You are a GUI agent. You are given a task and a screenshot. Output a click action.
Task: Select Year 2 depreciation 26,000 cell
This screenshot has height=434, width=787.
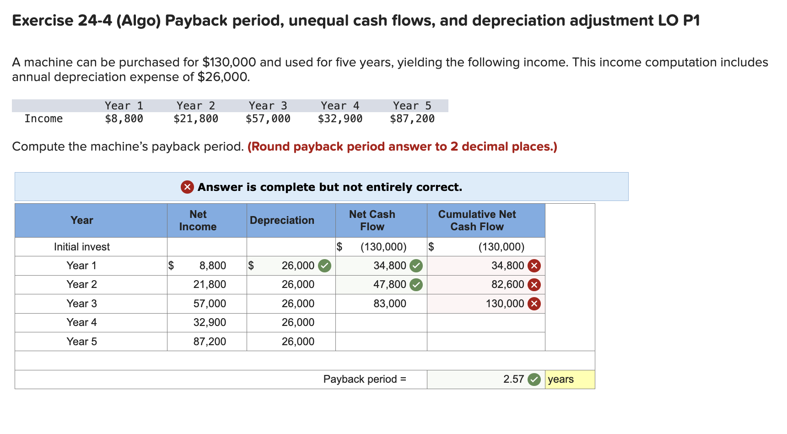pyautogui.click(x=291, y=285)
